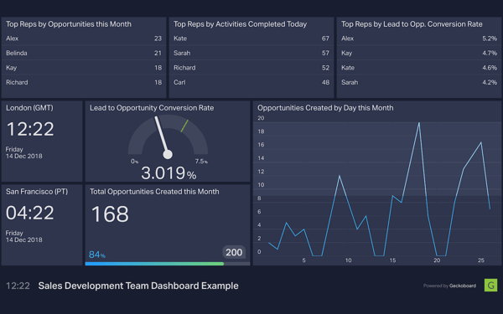The width and height of the screenshot is (503, 314).
Task: Select Sarah's activity count 57
Action: coord(325,54)
